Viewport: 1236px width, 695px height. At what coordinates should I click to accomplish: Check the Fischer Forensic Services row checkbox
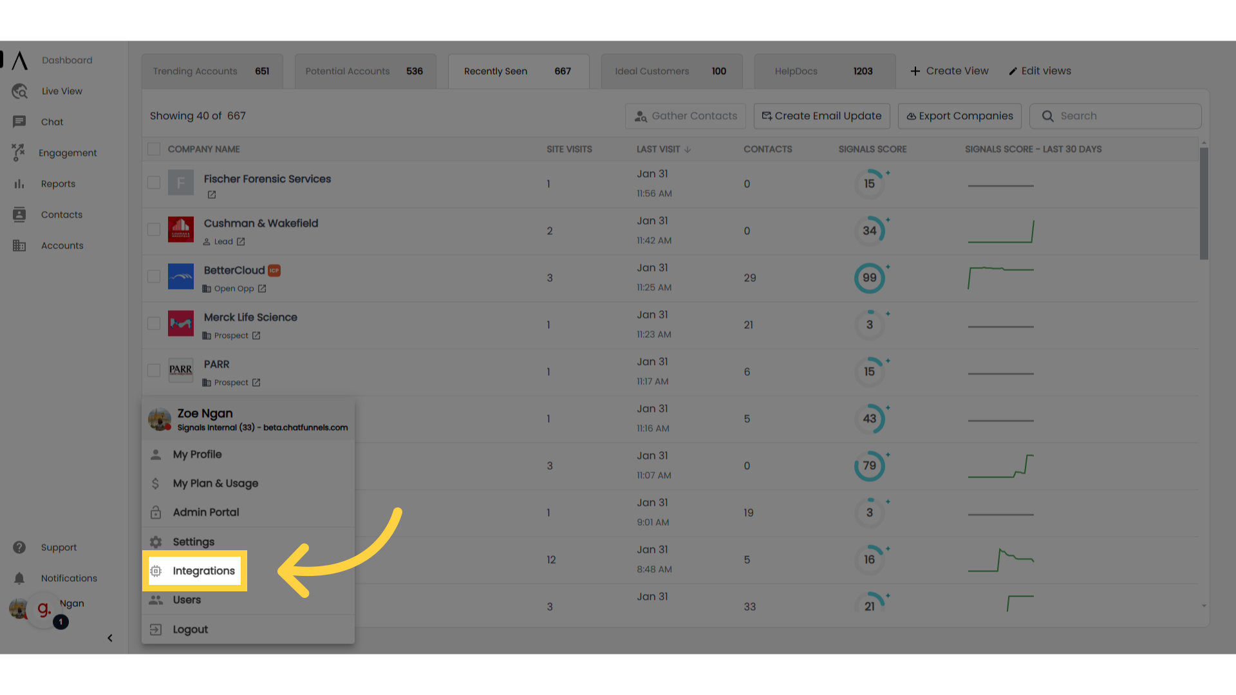[154, 183]
